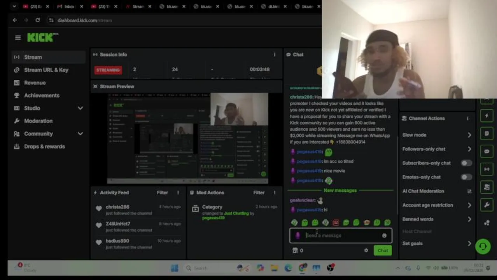The image size is (497, 280).
Task: Click the STREAMING status badge
Action: click(x=108, y=70)
